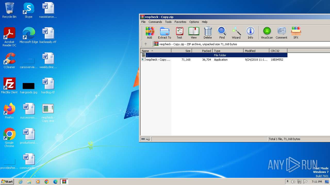This screenshot has height=185, width=330.
Task: Open the Help menu
Action: coord(204,22)
